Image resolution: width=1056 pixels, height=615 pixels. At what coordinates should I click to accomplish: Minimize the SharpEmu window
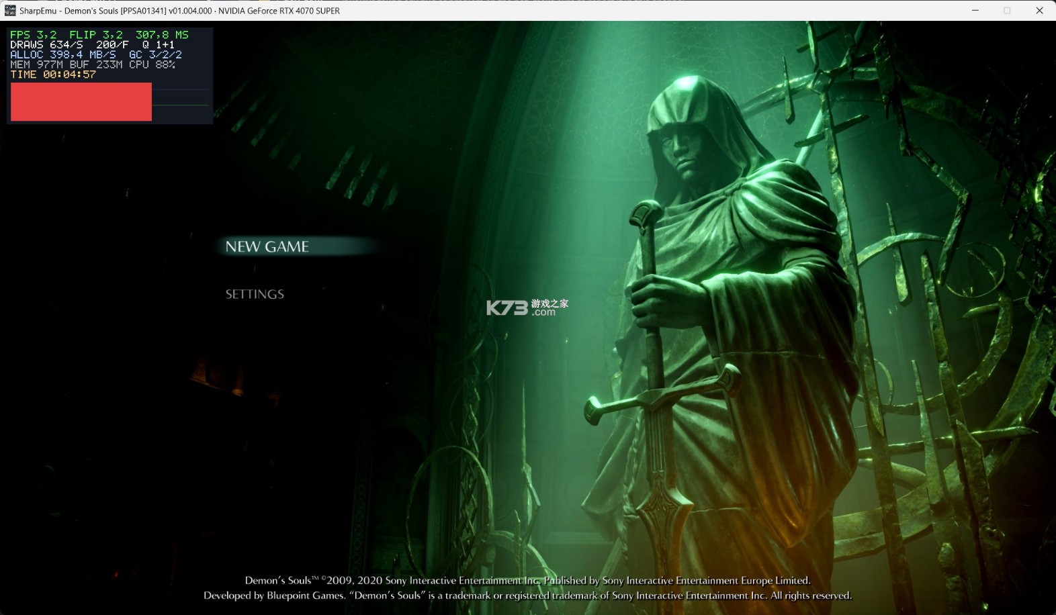click(x=975, y=11)
